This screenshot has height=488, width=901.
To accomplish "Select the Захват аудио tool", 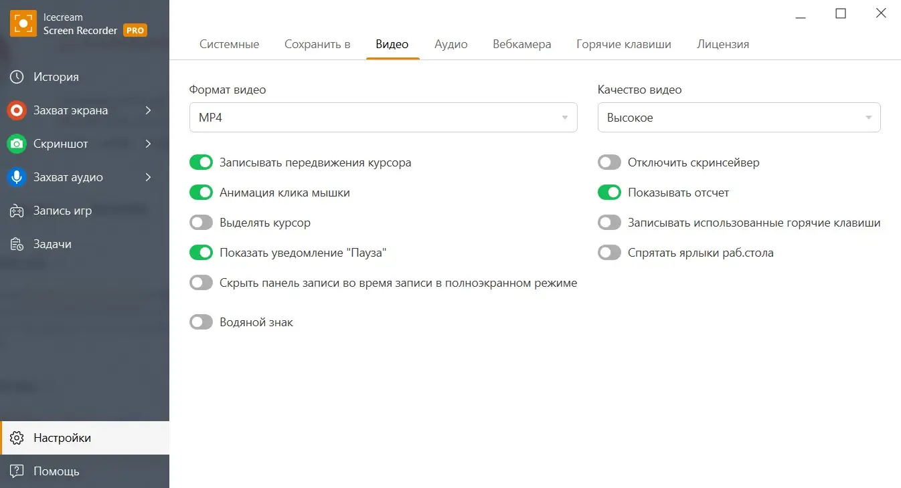I will pos(68,176).
